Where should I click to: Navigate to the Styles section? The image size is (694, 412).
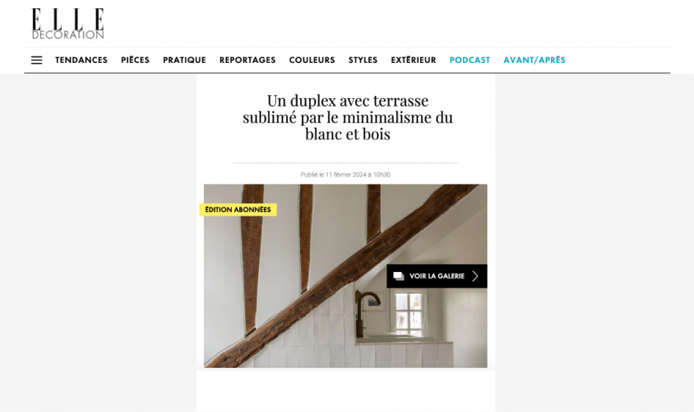click(x=363, y=60)
